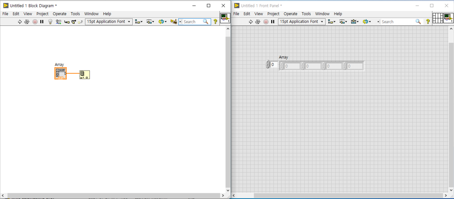This screenshot has width=454, height=199.
Task: Open Project menu in Block Diagram window
Action: tap(42, 13)
